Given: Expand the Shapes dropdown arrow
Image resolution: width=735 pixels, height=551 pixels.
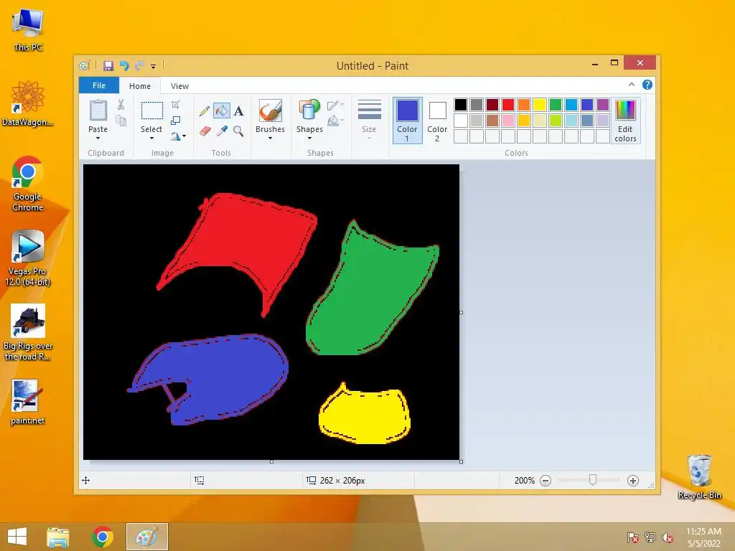Looking at the screenshot, I should coord(309,138).
